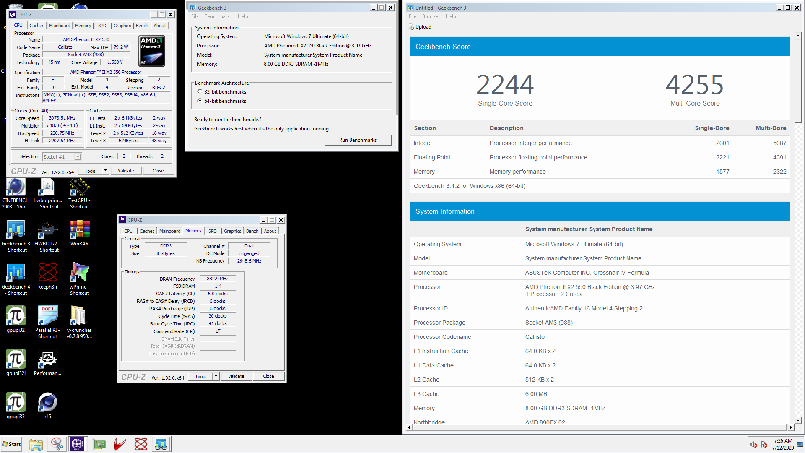This screenshot has width=805, height=453.
Task: Open the Geekbench 4 desktop shortcut
Action: pyautogui.click(x=16, y=280)
